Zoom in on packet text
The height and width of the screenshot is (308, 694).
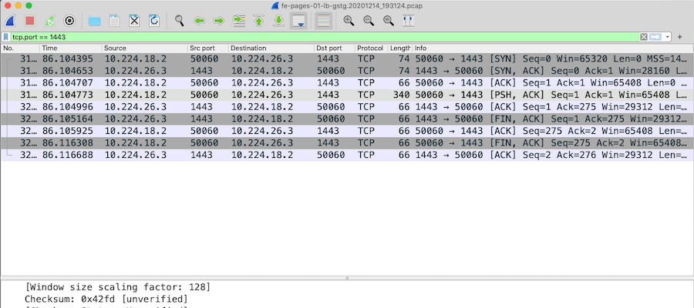(349, 21)
